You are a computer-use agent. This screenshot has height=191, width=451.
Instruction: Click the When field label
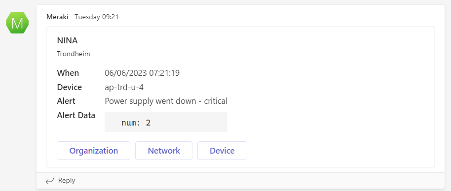point(68,73)
